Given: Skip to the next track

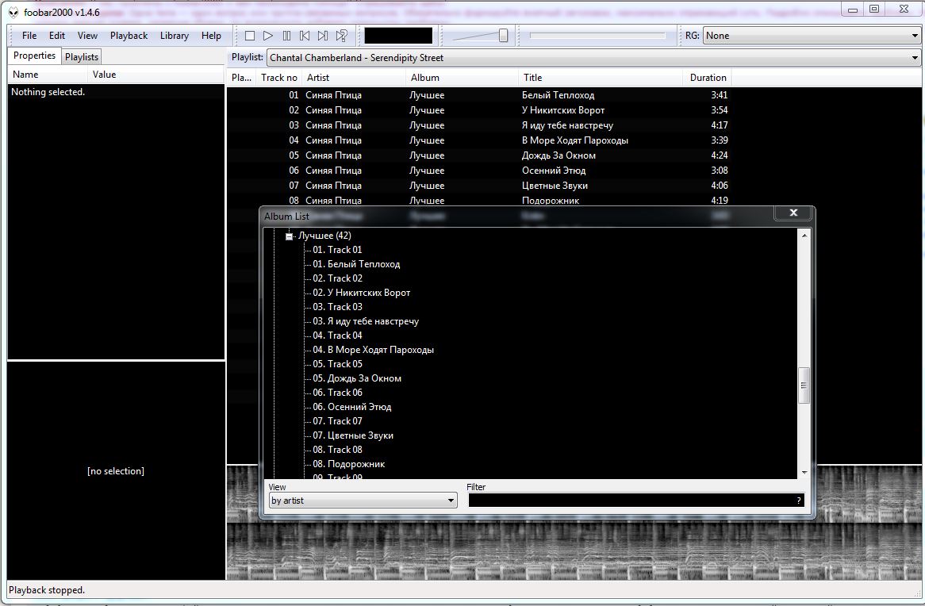Looking at the screenshot, I should pyautogui.click(x=323, y=36).
